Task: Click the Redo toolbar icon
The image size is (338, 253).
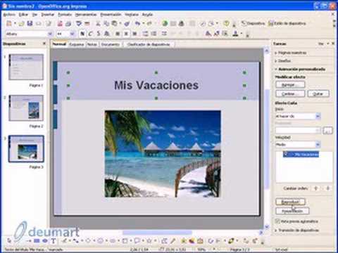Action: (x=149, y=23)
